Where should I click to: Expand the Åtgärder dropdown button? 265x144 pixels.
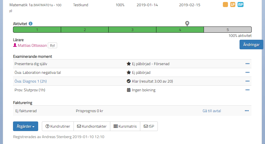pos(25,126)
